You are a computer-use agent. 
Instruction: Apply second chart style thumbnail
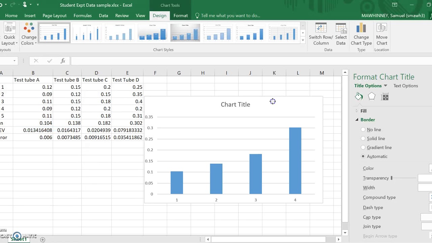pyautogui.click(x=87, y=32)
